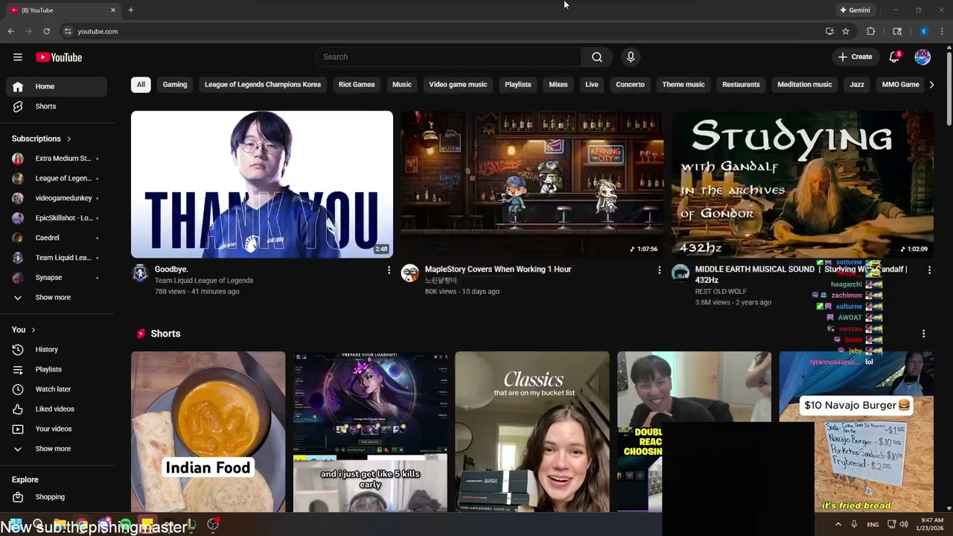This screenshot has width=953, height=536.
Task: Open Synapse subscription channel
Action: tap(57, 278)
